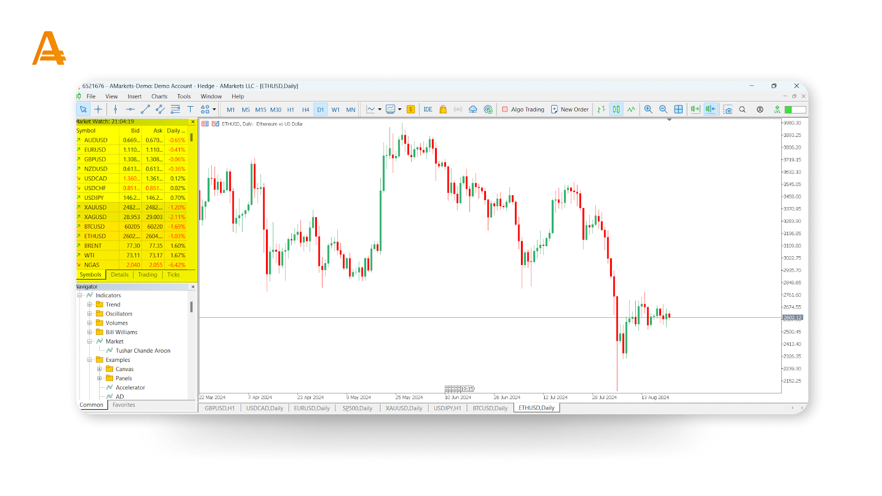882x496 pixels.
Task: Tile chart windows with grid icon
Action: (x=678, y=109)
